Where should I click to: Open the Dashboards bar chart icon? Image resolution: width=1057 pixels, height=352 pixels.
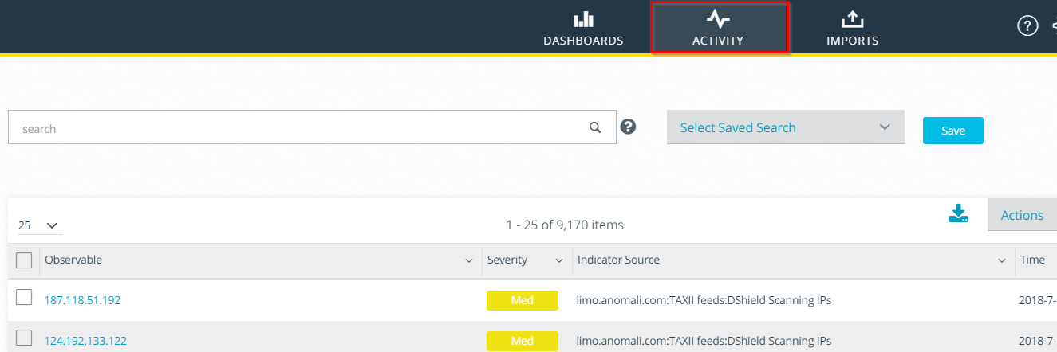click(583, 20)
